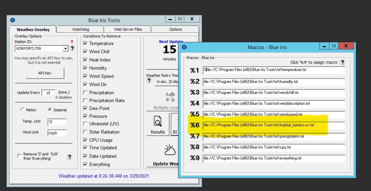The width and height of the screenshot is (371, 191).
Task: Click the BI button next to Results
Action: [175, 124]
